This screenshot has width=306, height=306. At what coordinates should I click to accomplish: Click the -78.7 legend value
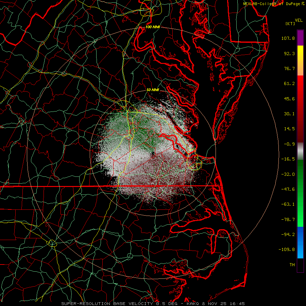(x=288, y=220)
